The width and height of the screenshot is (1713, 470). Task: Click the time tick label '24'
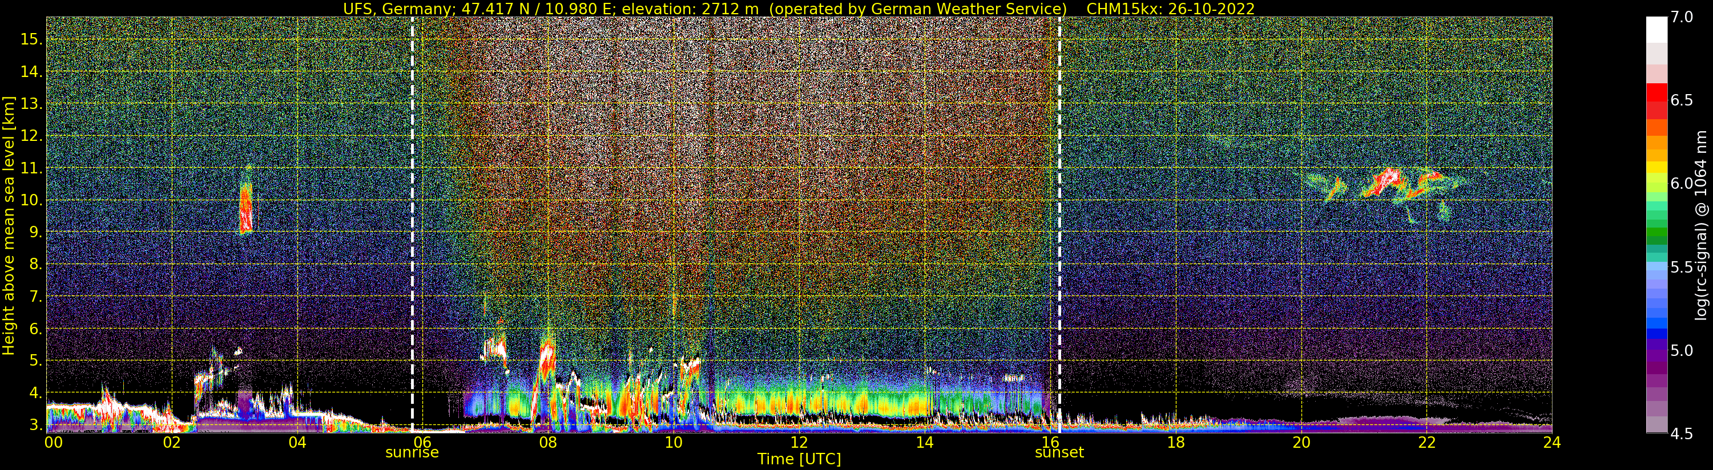click(x=1551, y=442)
